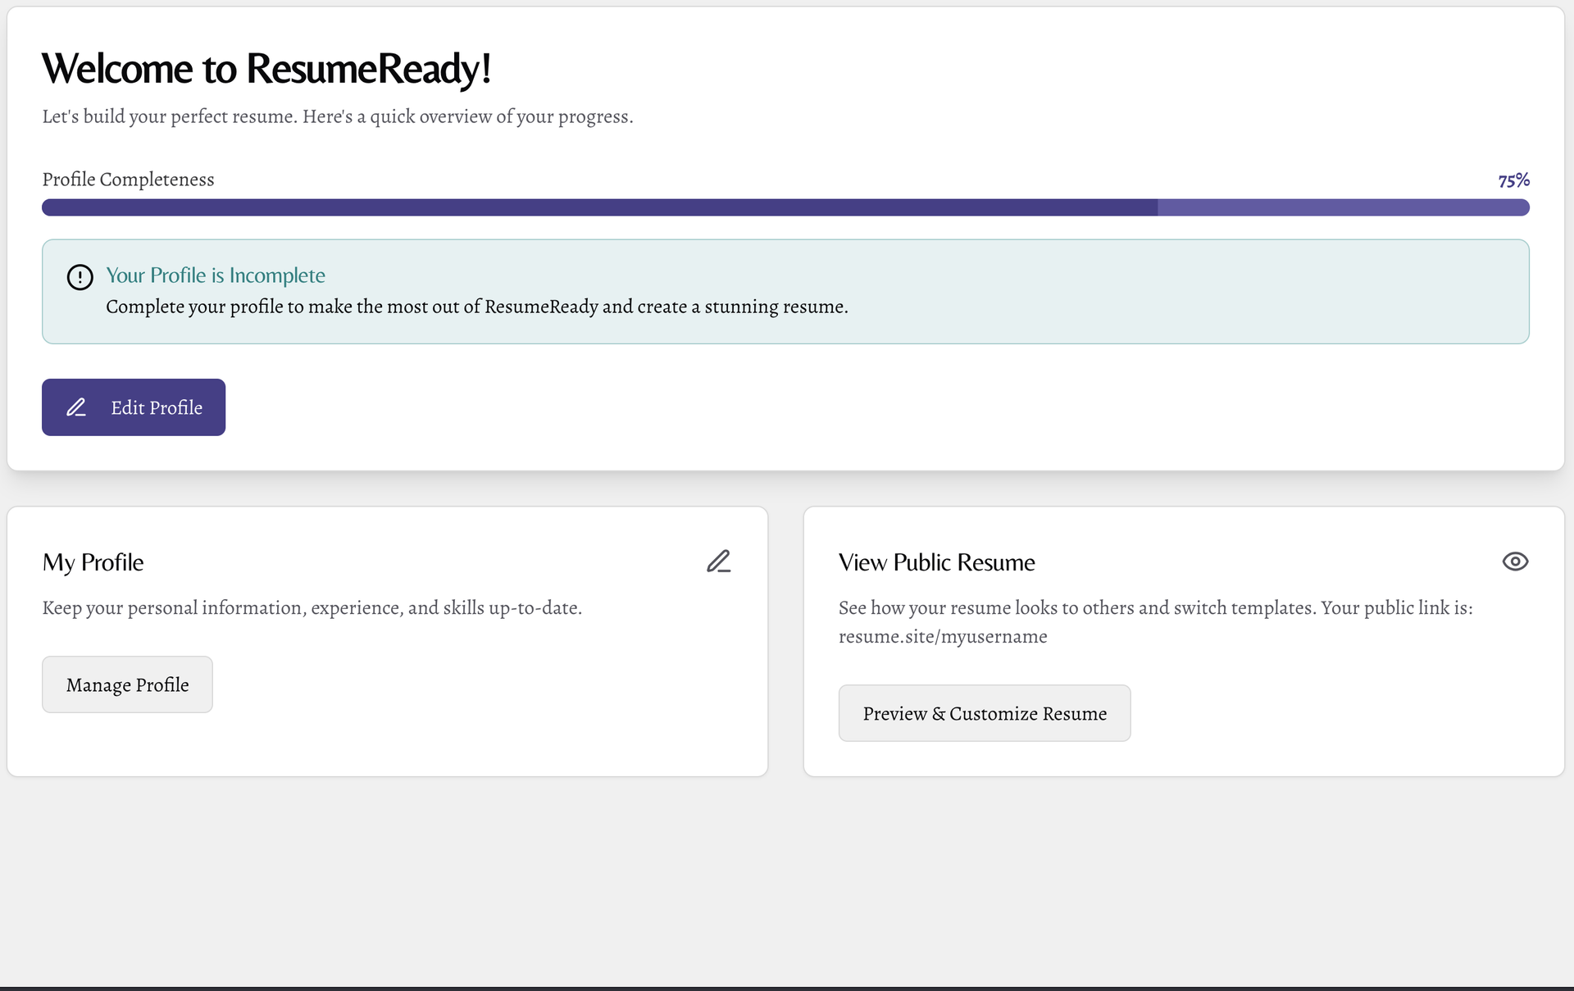Image resolution: width=1574 pixels, height=991 pixels.
Task: Click the 'Complete your profile to make the most' message
Action: [477, 307]
